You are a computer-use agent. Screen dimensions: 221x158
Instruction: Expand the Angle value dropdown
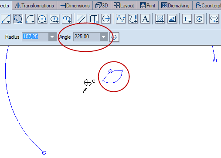(104, 37)
